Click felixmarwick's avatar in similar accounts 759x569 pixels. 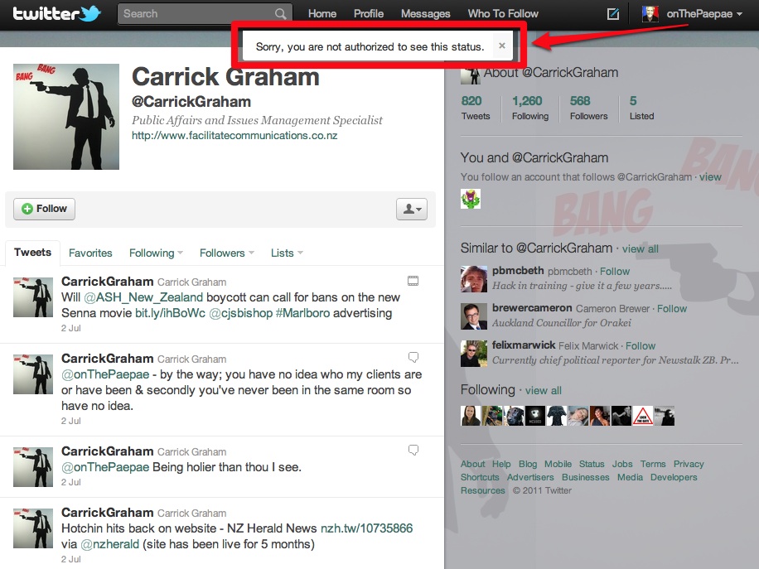pos(474,353)
